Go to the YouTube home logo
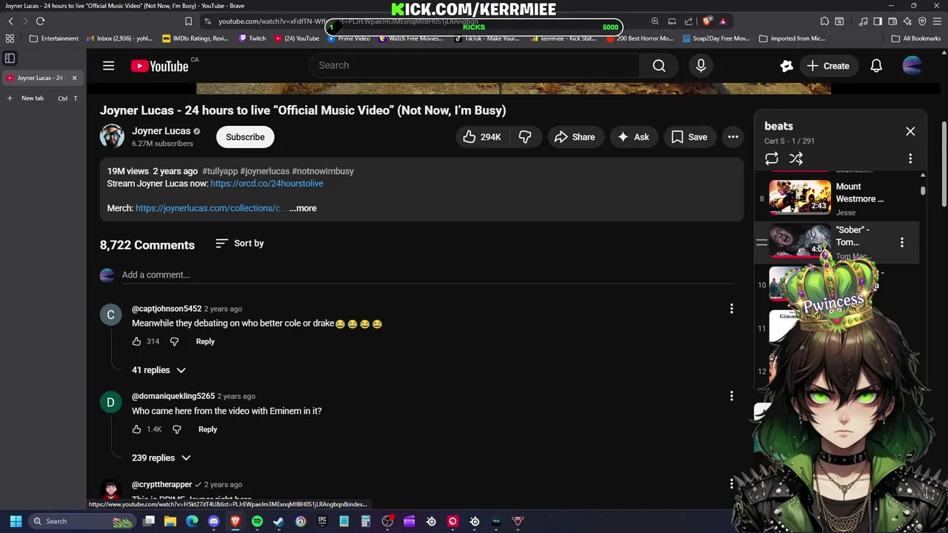This screenshot has width=948, height=533. click(x=160, y=66)
